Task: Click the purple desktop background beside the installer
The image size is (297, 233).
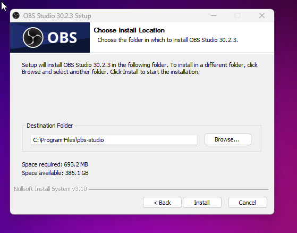Action: coord(286,114)
